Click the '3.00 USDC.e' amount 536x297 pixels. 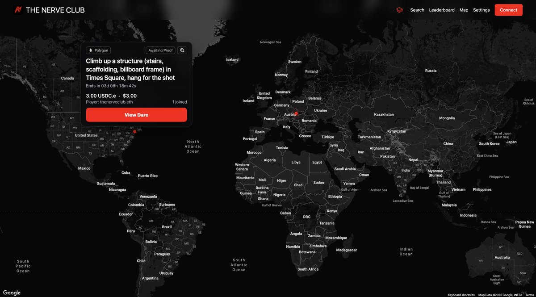(101, 96)
